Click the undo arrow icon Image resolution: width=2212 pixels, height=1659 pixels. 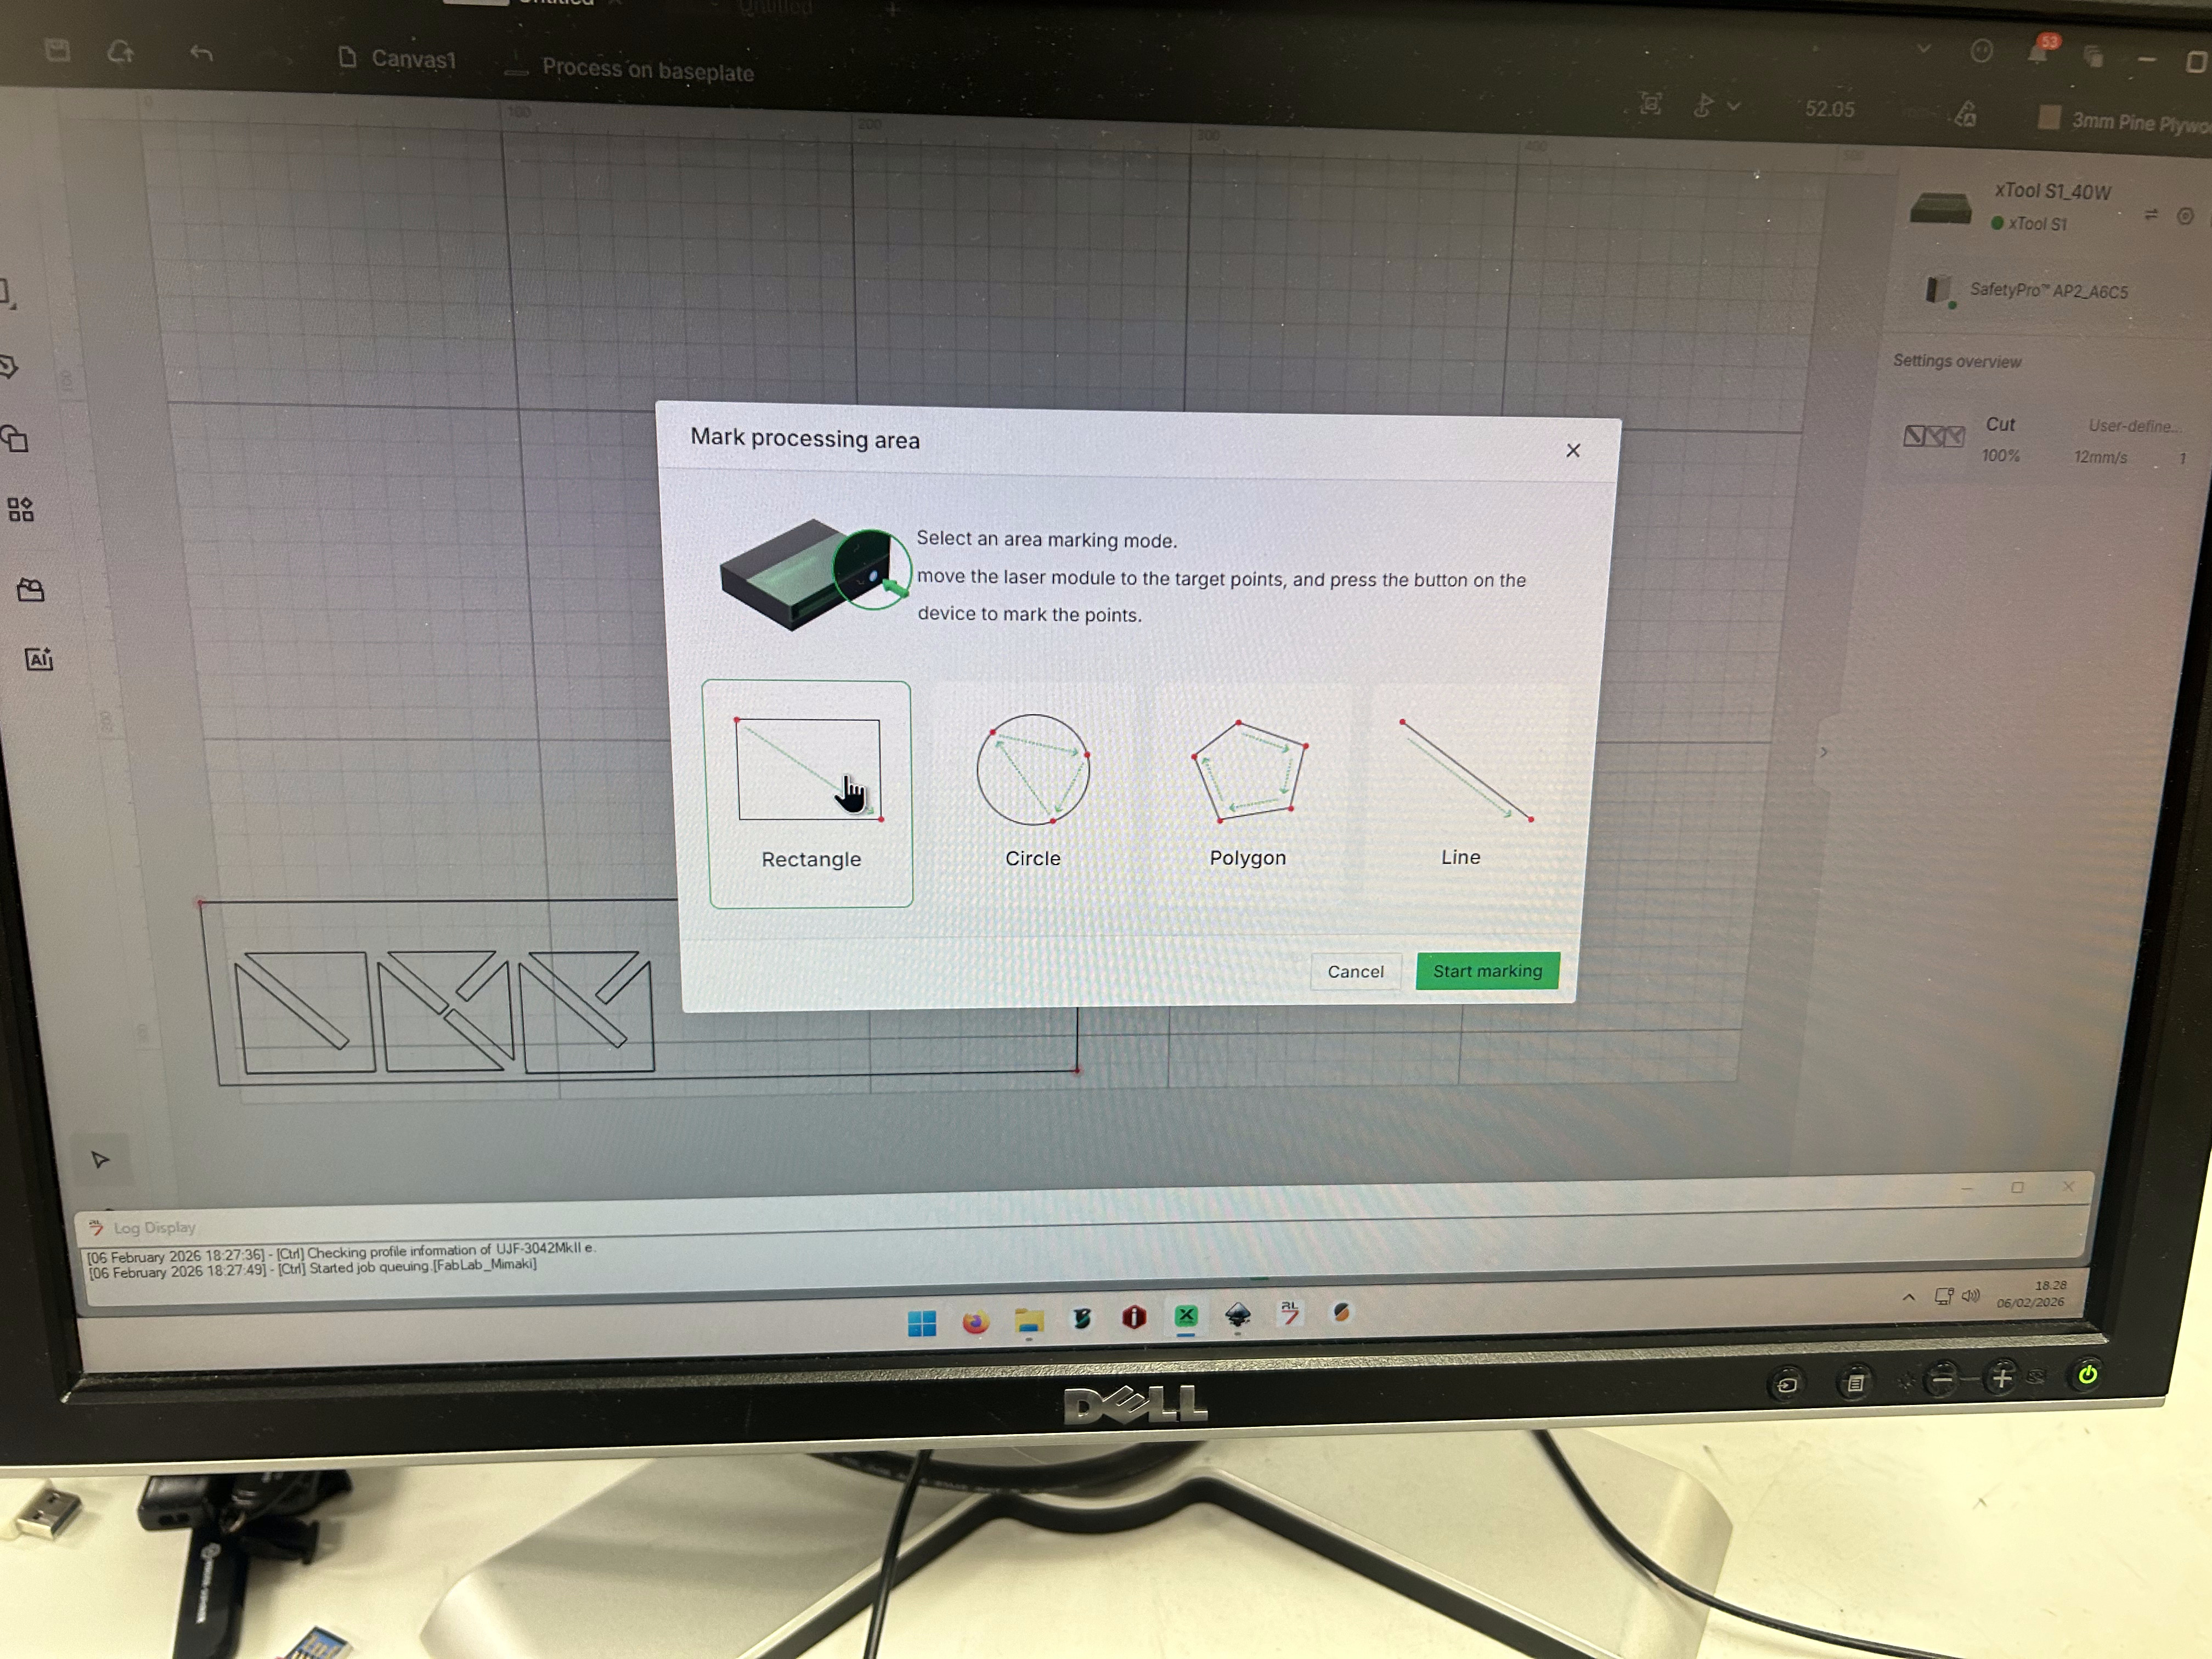(x=201, y=53)
